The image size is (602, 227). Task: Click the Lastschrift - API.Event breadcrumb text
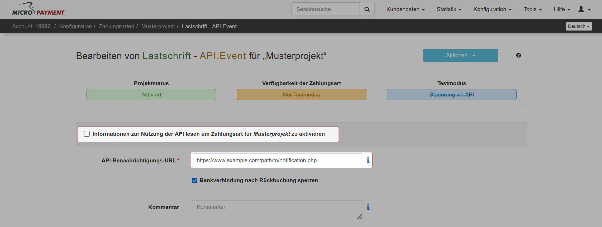click(x=209, y=26)
